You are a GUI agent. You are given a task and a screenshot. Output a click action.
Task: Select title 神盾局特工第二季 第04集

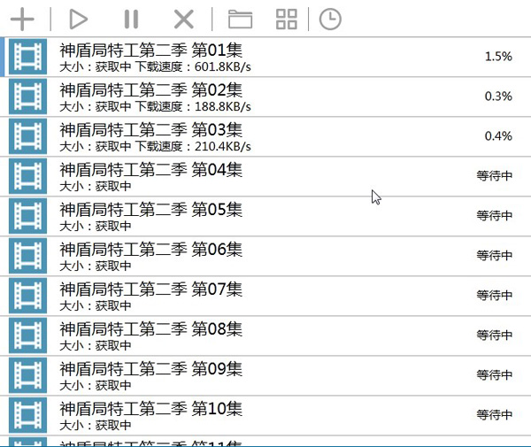point(151,170)
